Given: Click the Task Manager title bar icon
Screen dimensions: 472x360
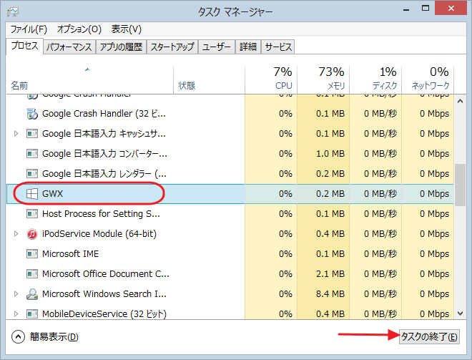Looking at the screenshot, I should [13, 11].
